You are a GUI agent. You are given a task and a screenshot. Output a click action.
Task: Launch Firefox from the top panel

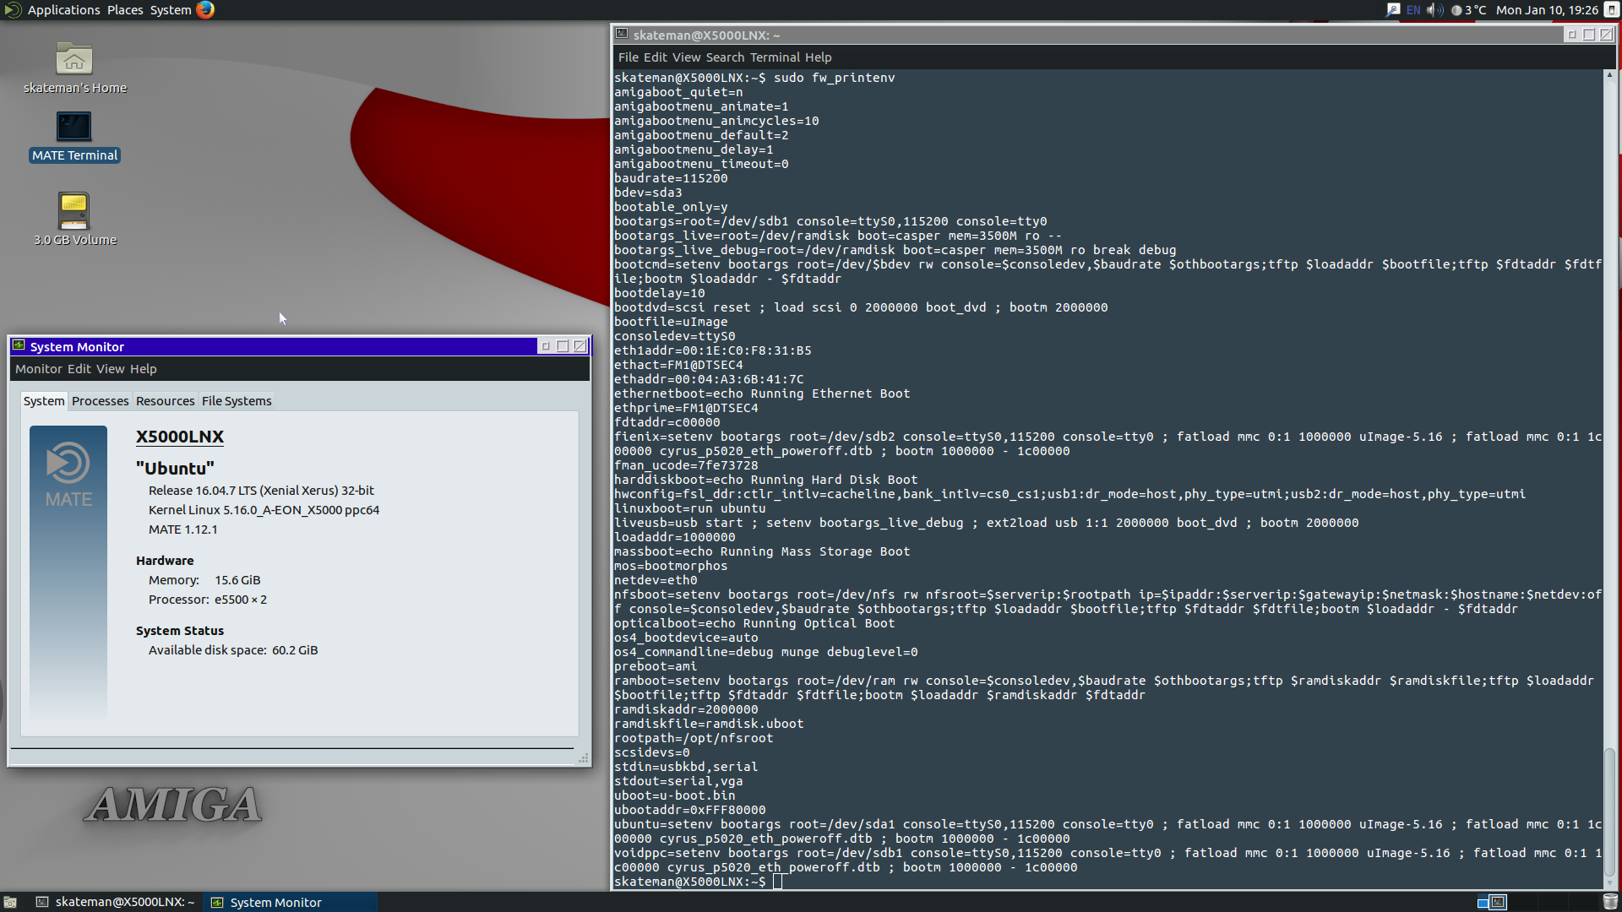[205, 9]
